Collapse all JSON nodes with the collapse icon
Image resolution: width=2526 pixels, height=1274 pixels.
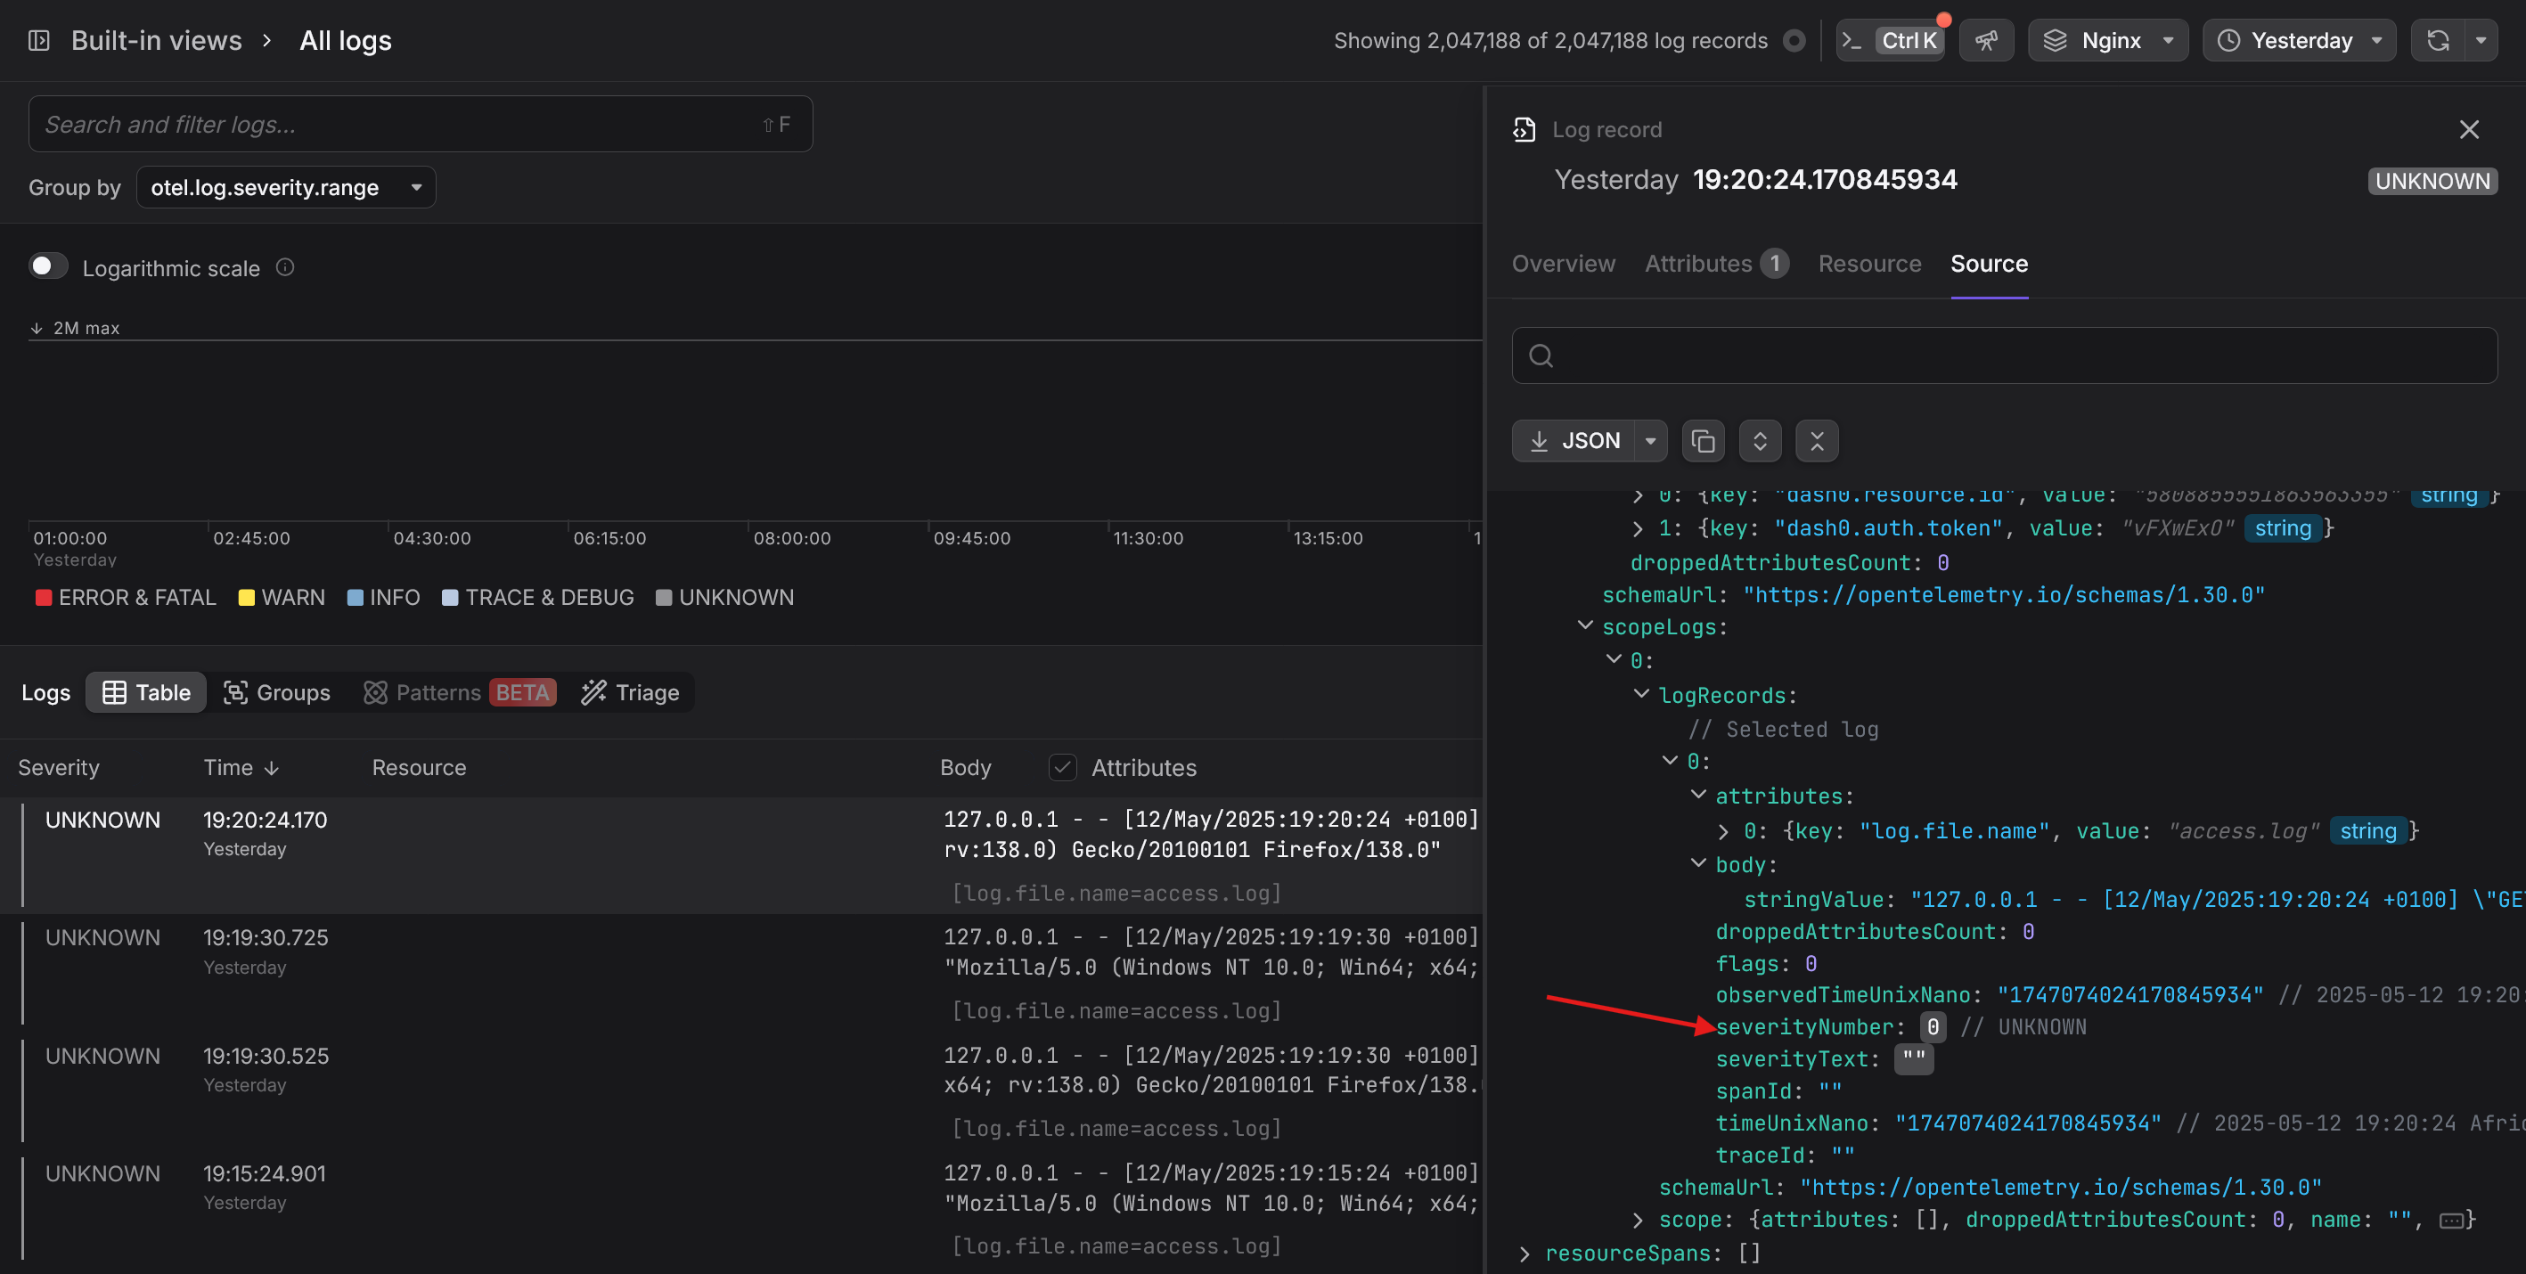(x=1816, y=441)
